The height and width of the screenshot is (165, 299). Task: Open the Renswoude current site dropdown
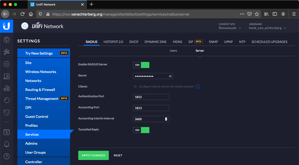[x=230, y=28]
